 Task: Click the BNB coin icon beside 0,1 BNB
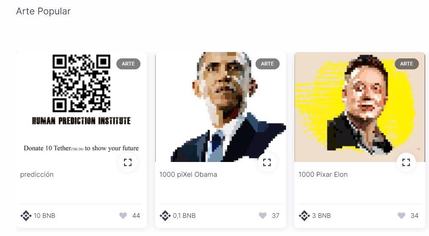pyautogui.click(x=165, y=216)
